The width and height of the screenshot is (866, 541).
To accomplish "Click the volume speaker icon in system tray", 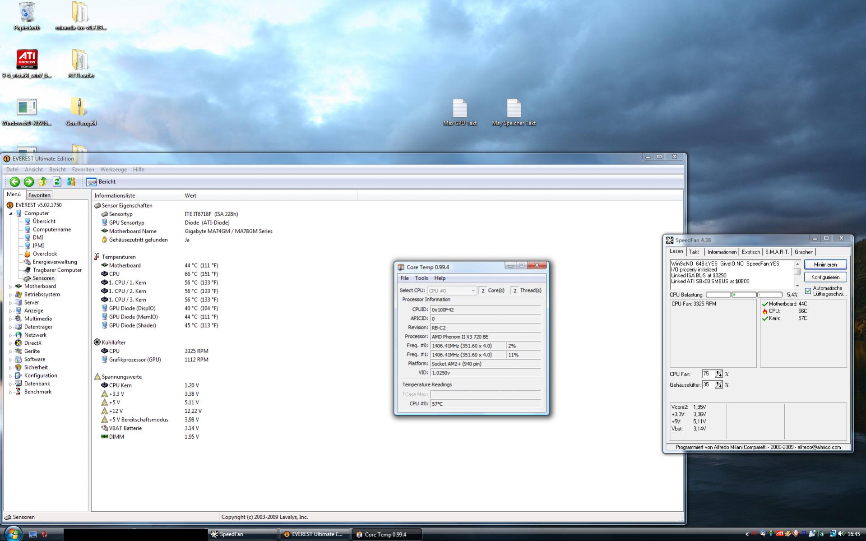I will [841, 534].
